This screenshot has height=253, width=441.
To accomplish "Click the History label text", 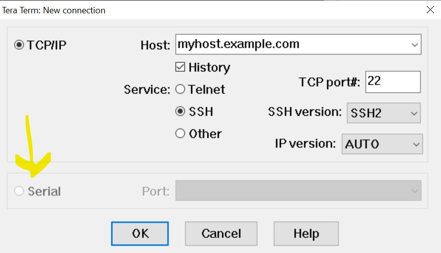I will point(209,67).
